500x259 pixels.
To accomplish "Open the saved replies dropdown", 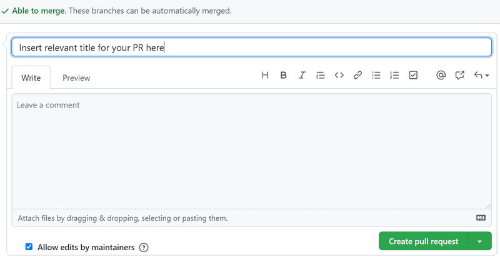I will coord(481,75).
